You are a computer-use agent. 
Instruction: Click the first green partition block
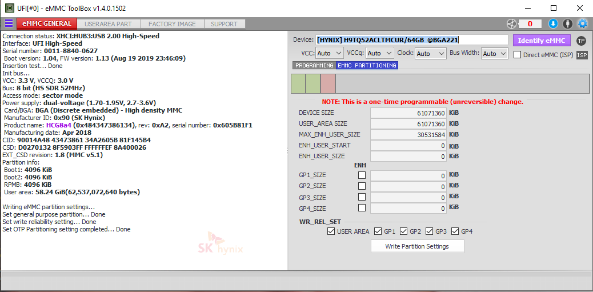click(x=298, y=83)
